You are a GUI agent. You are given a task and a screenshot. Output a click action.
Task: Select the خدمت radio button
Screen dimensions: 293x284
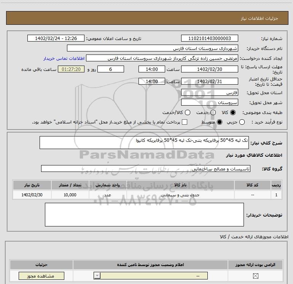tap(213, 112)
